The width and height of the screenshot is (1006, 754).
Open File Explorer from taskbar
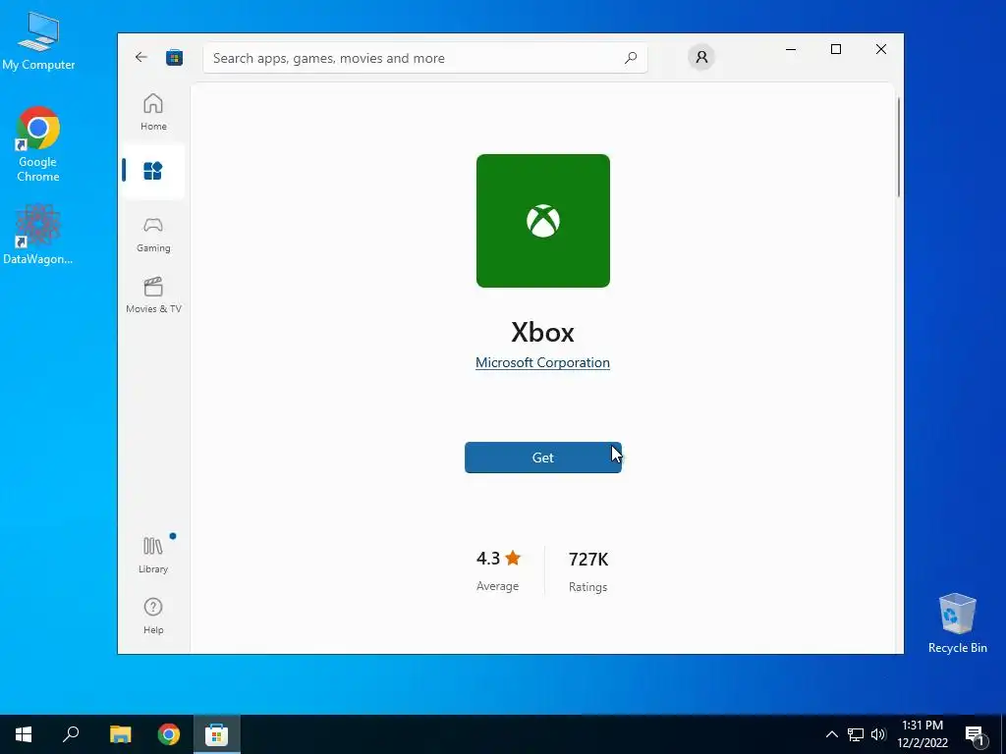pyautogui.click(x=120, y=734)
